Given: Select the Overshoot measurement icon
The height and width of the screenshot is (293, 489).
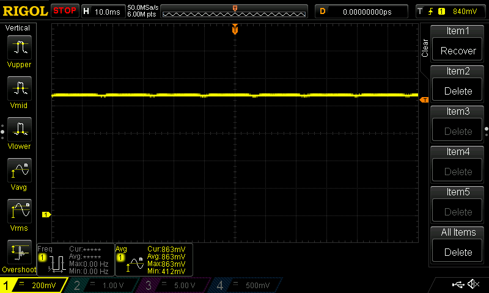Looking at the screenshot, I should (x=20, y=252).
